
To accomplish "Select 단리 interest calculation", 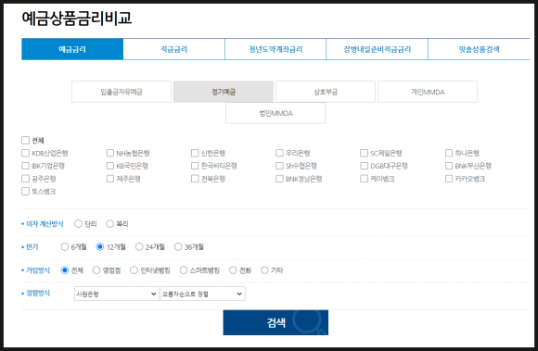I will pyautogui.click(x=78, y=223).
